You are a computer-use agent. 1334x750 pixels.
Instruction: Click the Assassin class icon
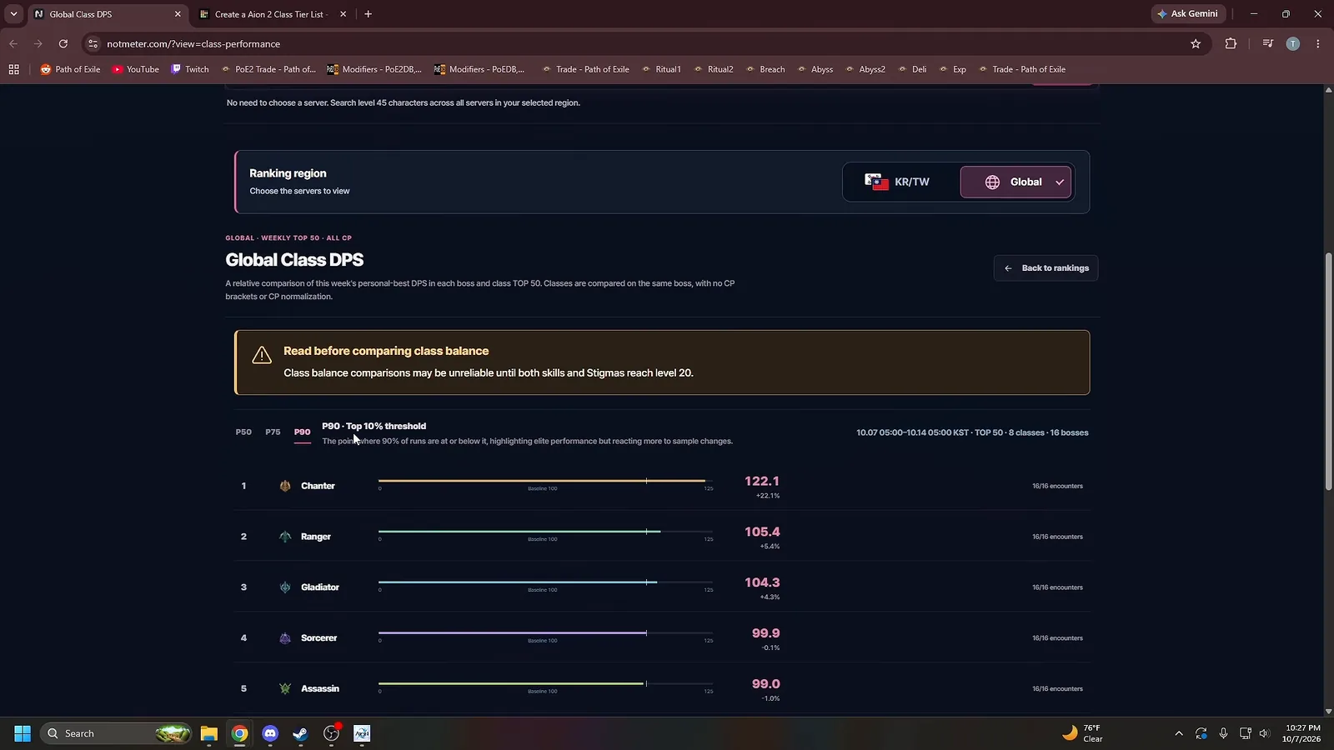[x=285, y=689]
